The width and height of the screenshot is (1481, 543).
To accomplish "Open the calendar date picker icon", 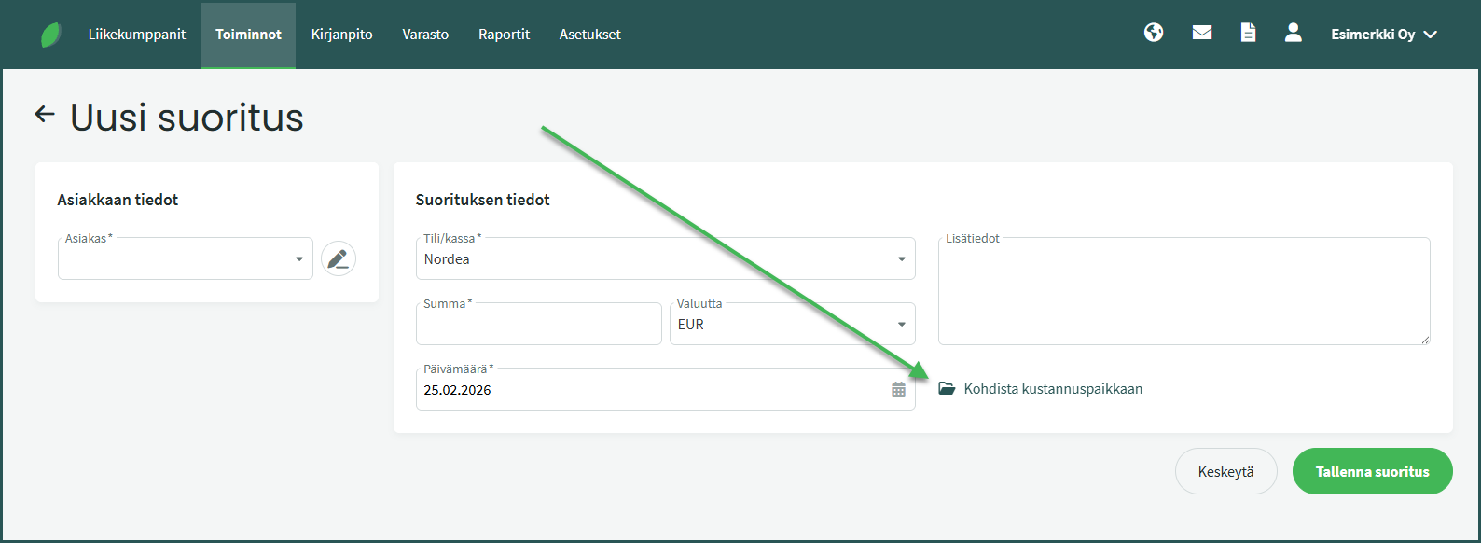I will tap(898, 390).
